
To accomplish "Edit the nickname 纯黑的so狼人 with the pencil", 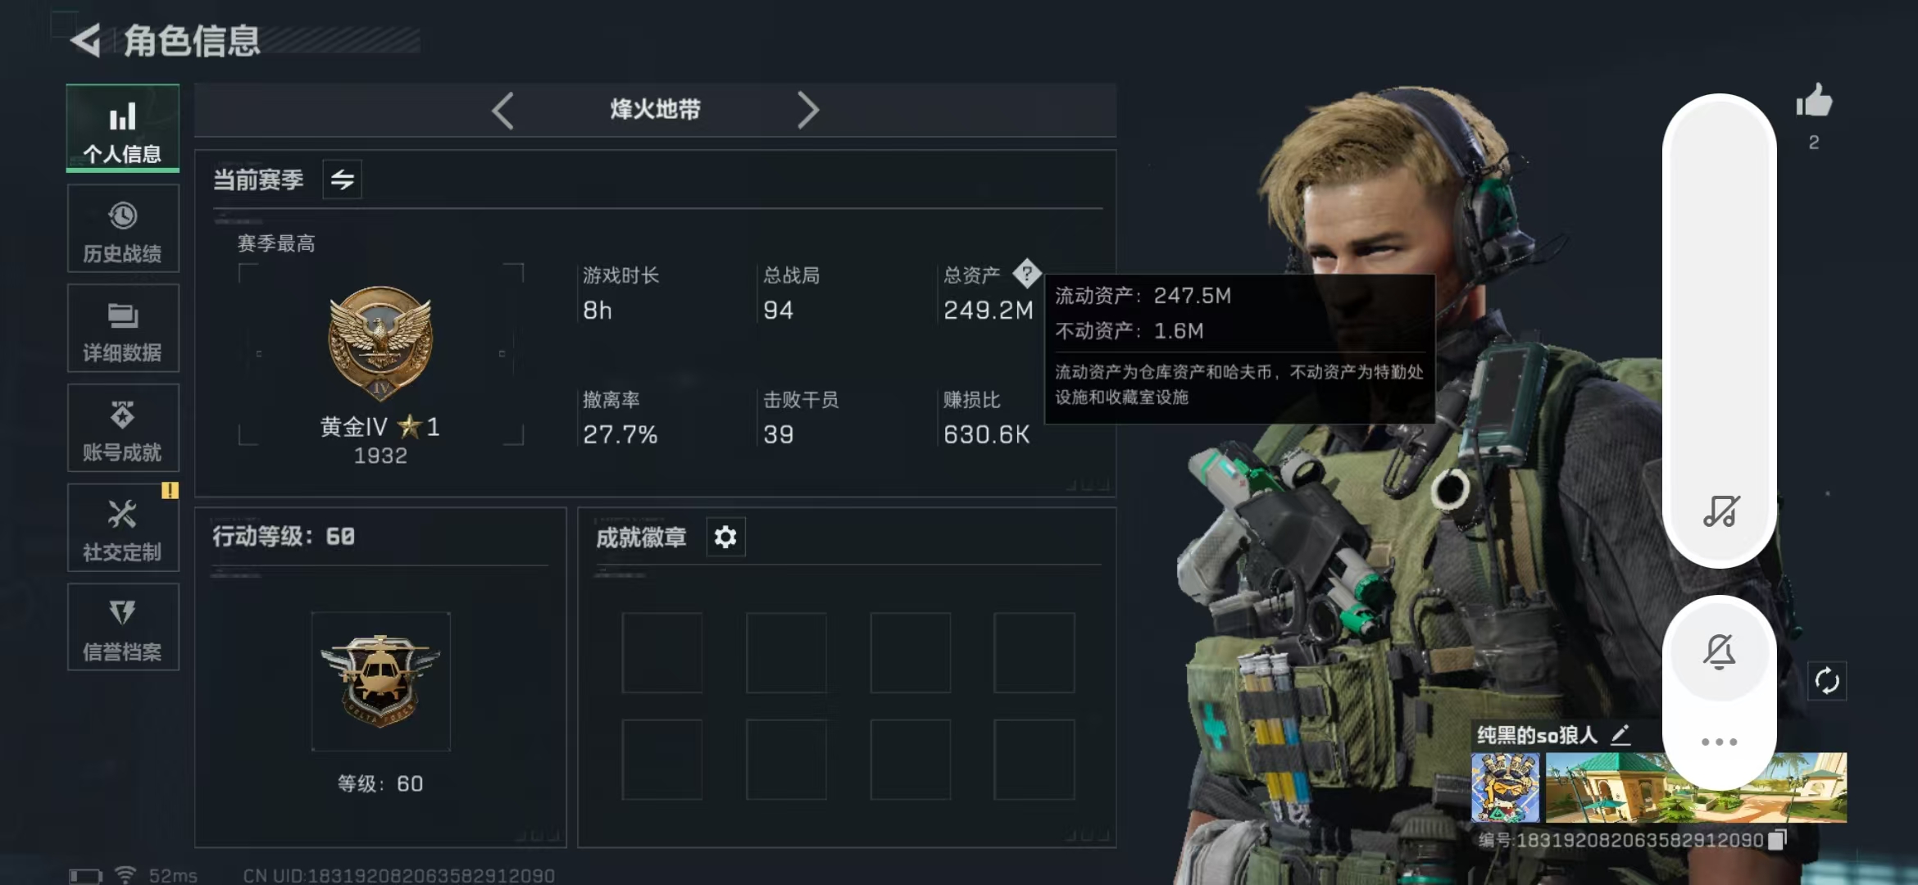I will 1620,735.
